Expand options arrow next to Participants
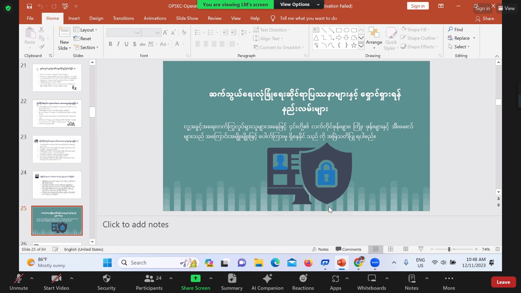This screenshot has height=293, width=521. click(x=171, y=278)
